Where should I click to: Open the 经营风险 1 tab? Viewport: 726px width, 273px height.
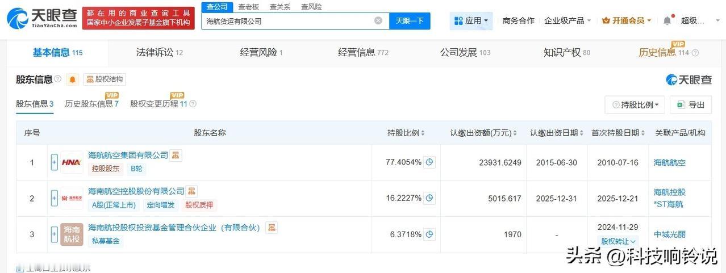tap(261, 53)
